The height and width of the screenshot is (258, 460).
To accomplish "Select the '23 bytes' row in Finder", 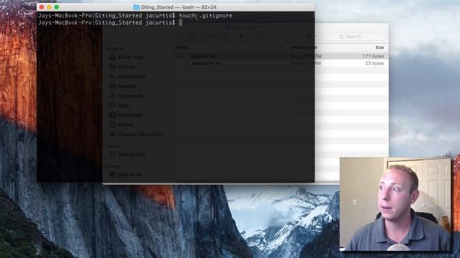I will coord(282,63).
